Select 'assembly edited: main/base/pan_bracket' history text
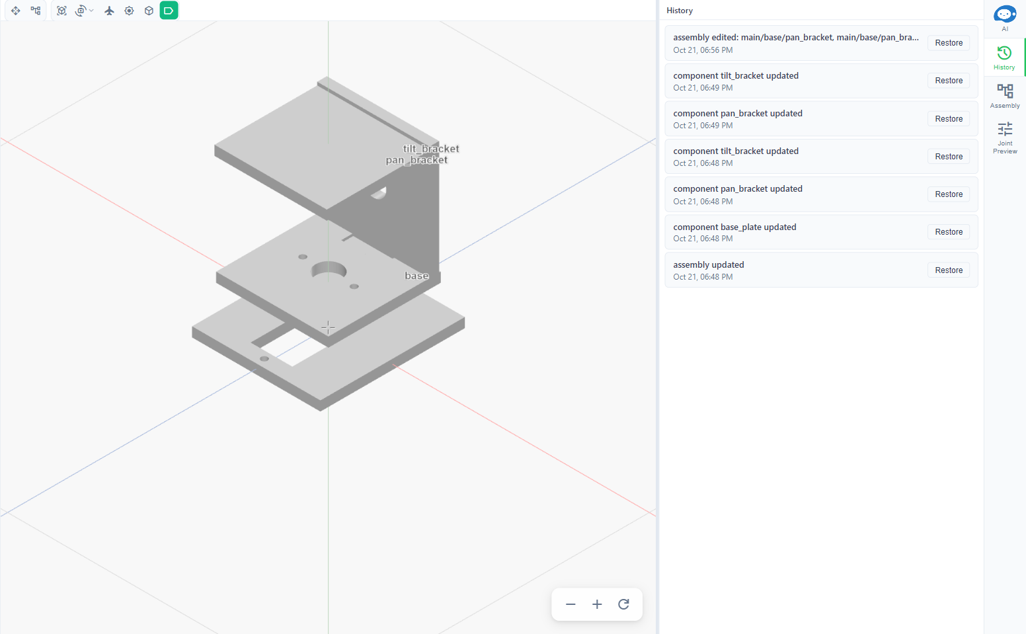 pos(796,38)
